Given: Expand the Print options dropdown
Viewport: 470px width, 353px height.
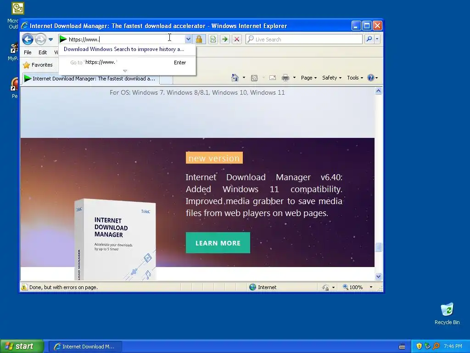Looking at the screenshot, I should click(294, 78).
